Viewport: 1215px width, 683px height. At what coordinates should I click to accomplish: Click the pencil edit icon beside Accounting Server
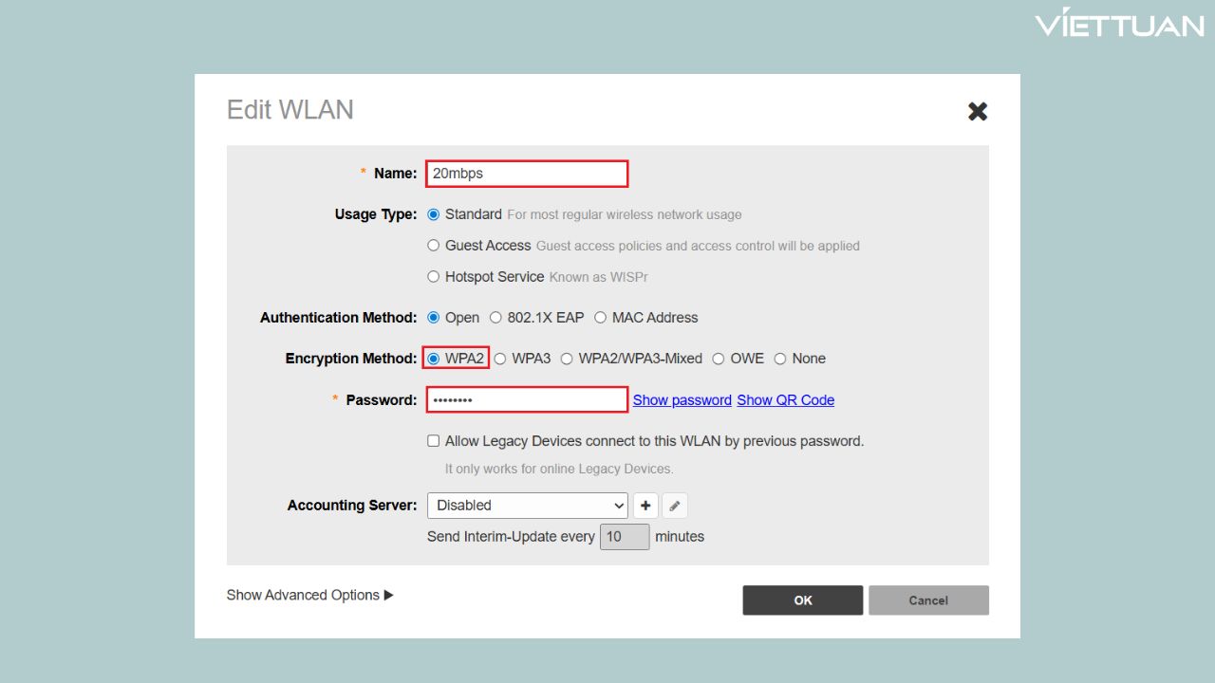(674, 506)
